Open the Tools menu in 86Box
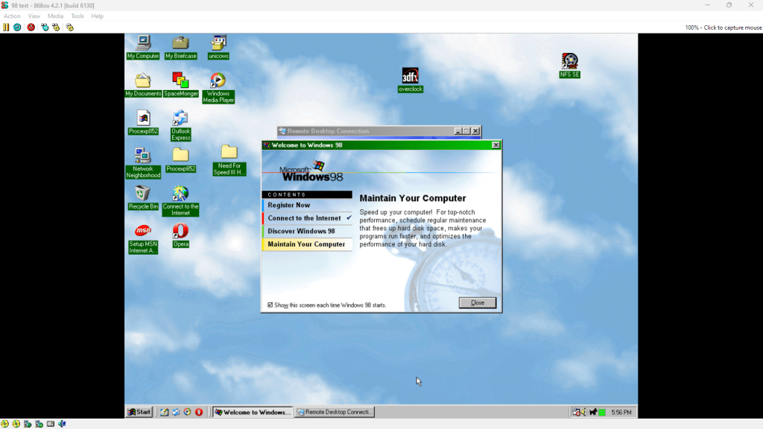 tap(77, 16)
